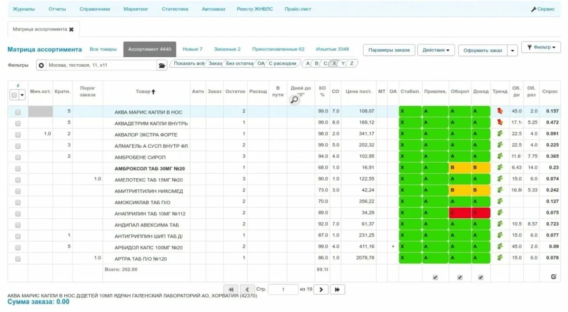Image resolution: width=568 pixels, height=312 pixels.
Task: Open the Статистика menu
Action: (x=175, y=9)
